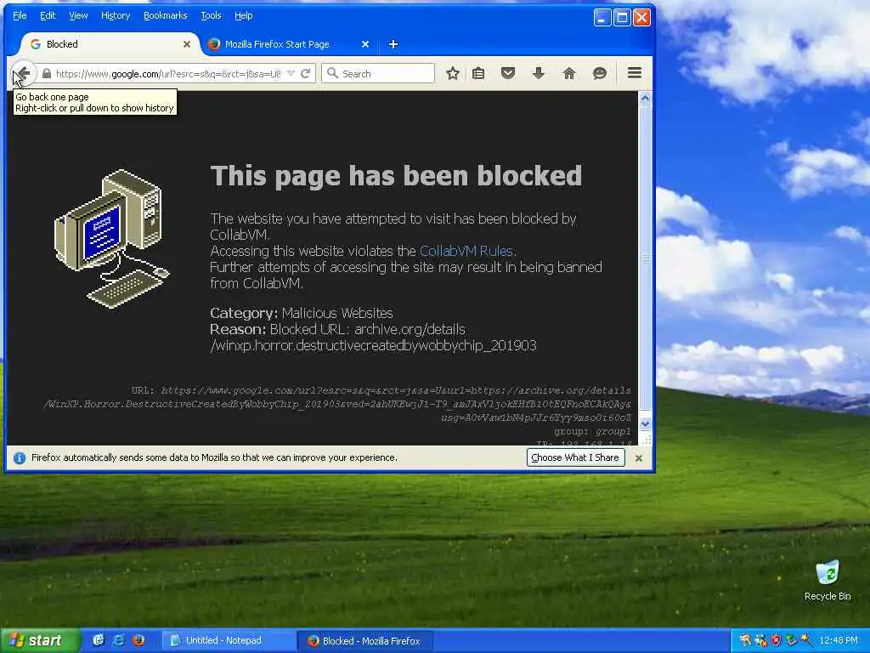870x653 pixels.
Task: Open the File menu
Action: pos(20,15)
